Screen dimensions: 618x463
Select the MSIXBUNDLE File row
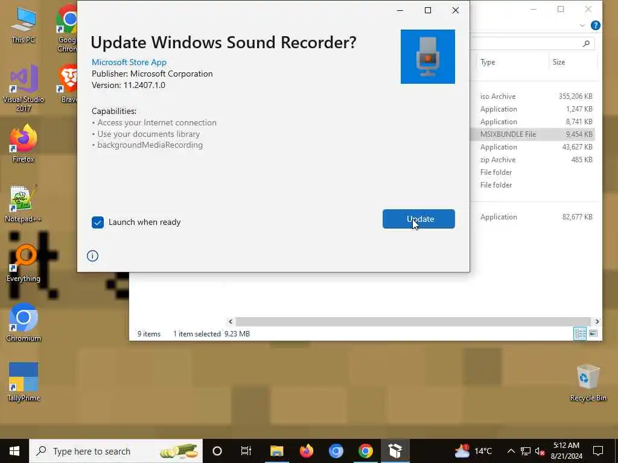coord(533,134)
